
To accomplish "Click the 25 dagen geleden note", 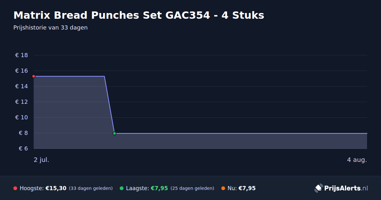I will [x=192, y=188].
